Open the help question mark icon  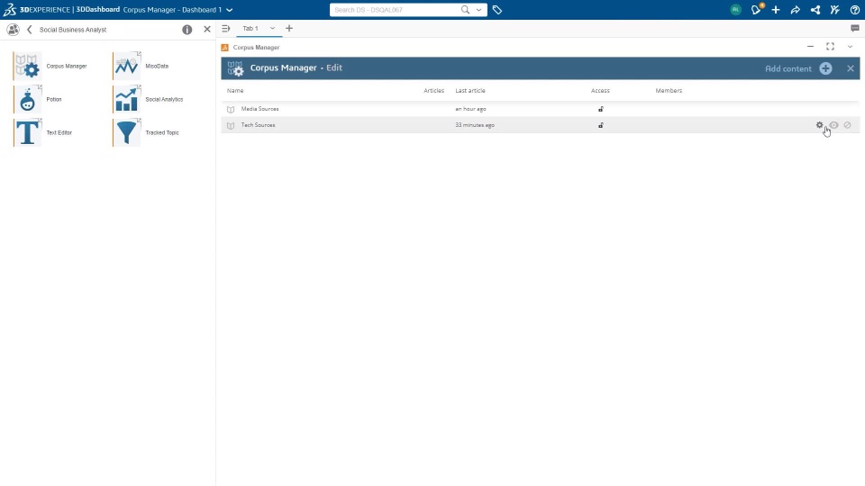[854, 10]
